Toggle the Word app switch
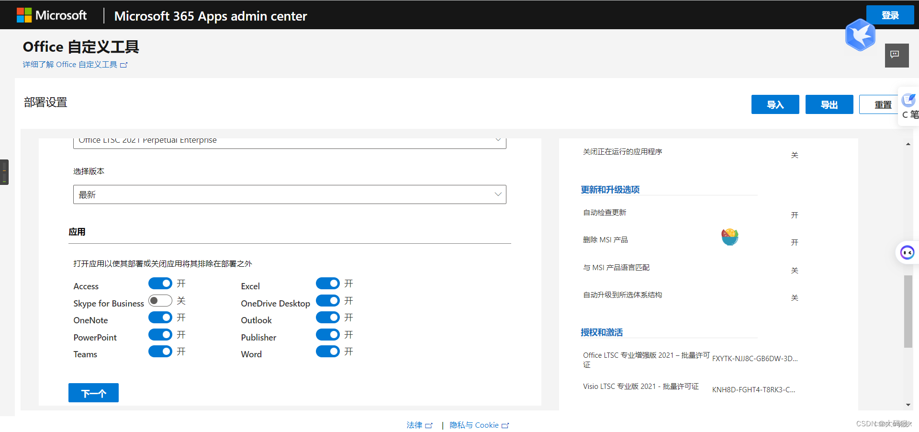This screenshot has height=432, width=919. [x=328, y=352]
